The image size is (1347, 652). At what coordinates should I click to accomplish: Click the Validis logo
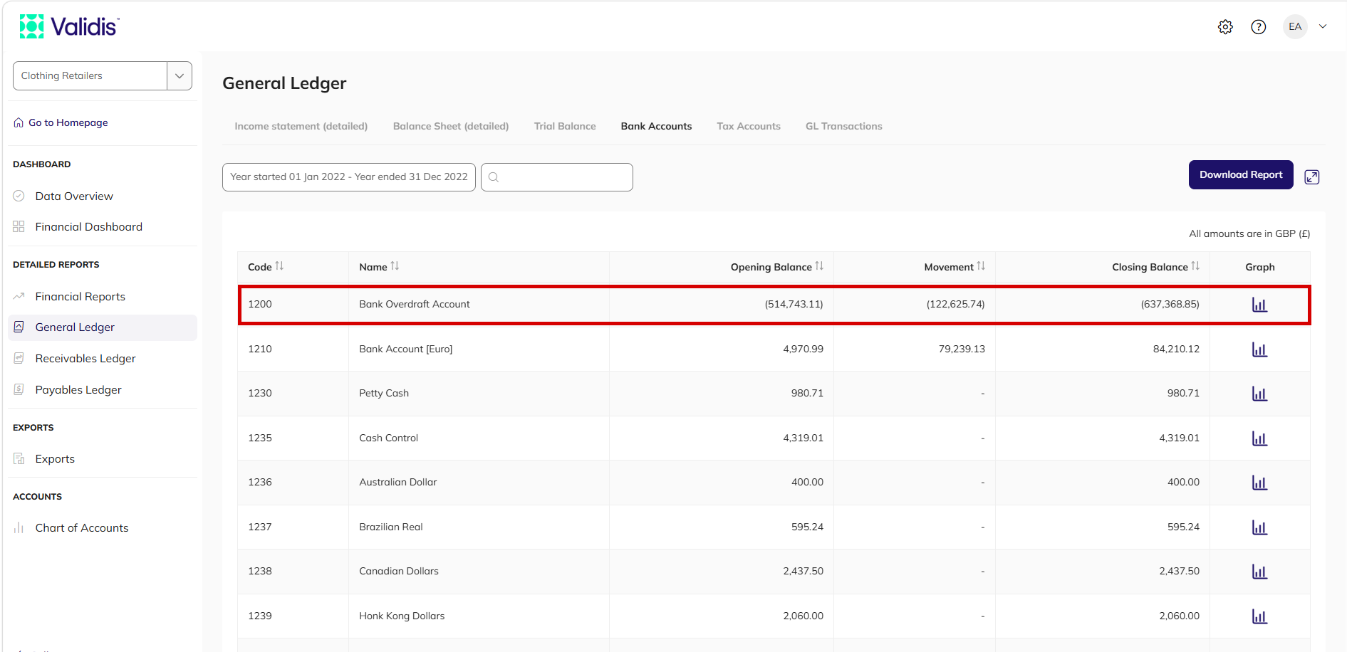pyautogui.click(x=69, y=26)
